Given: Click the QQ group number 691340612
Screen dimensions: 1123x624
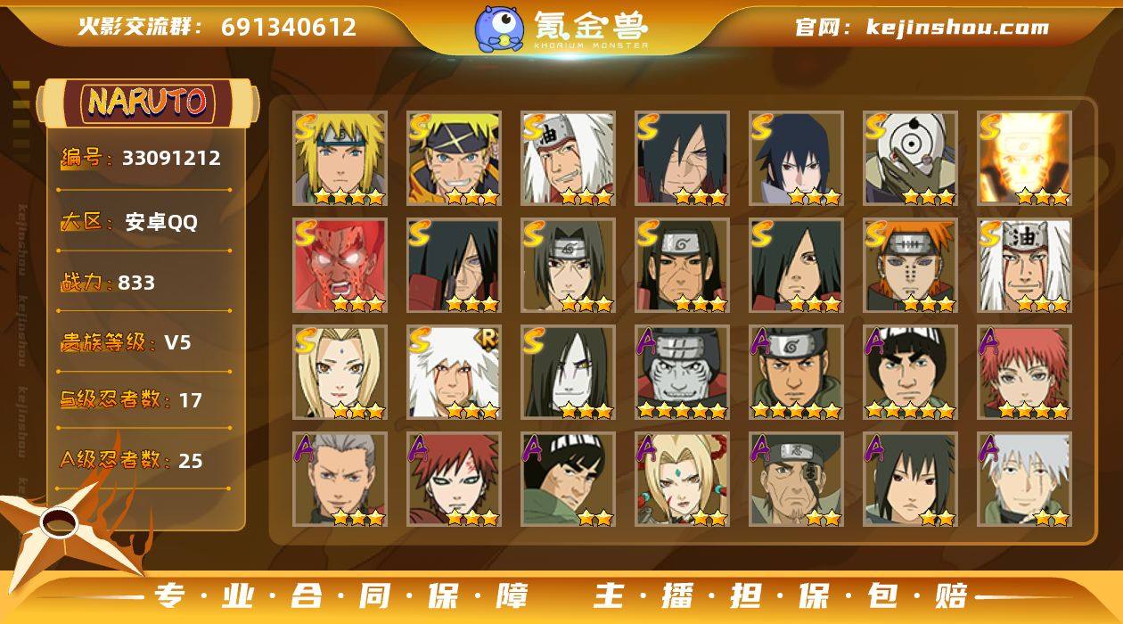Looking at the screenshot, I should point(289,27).
